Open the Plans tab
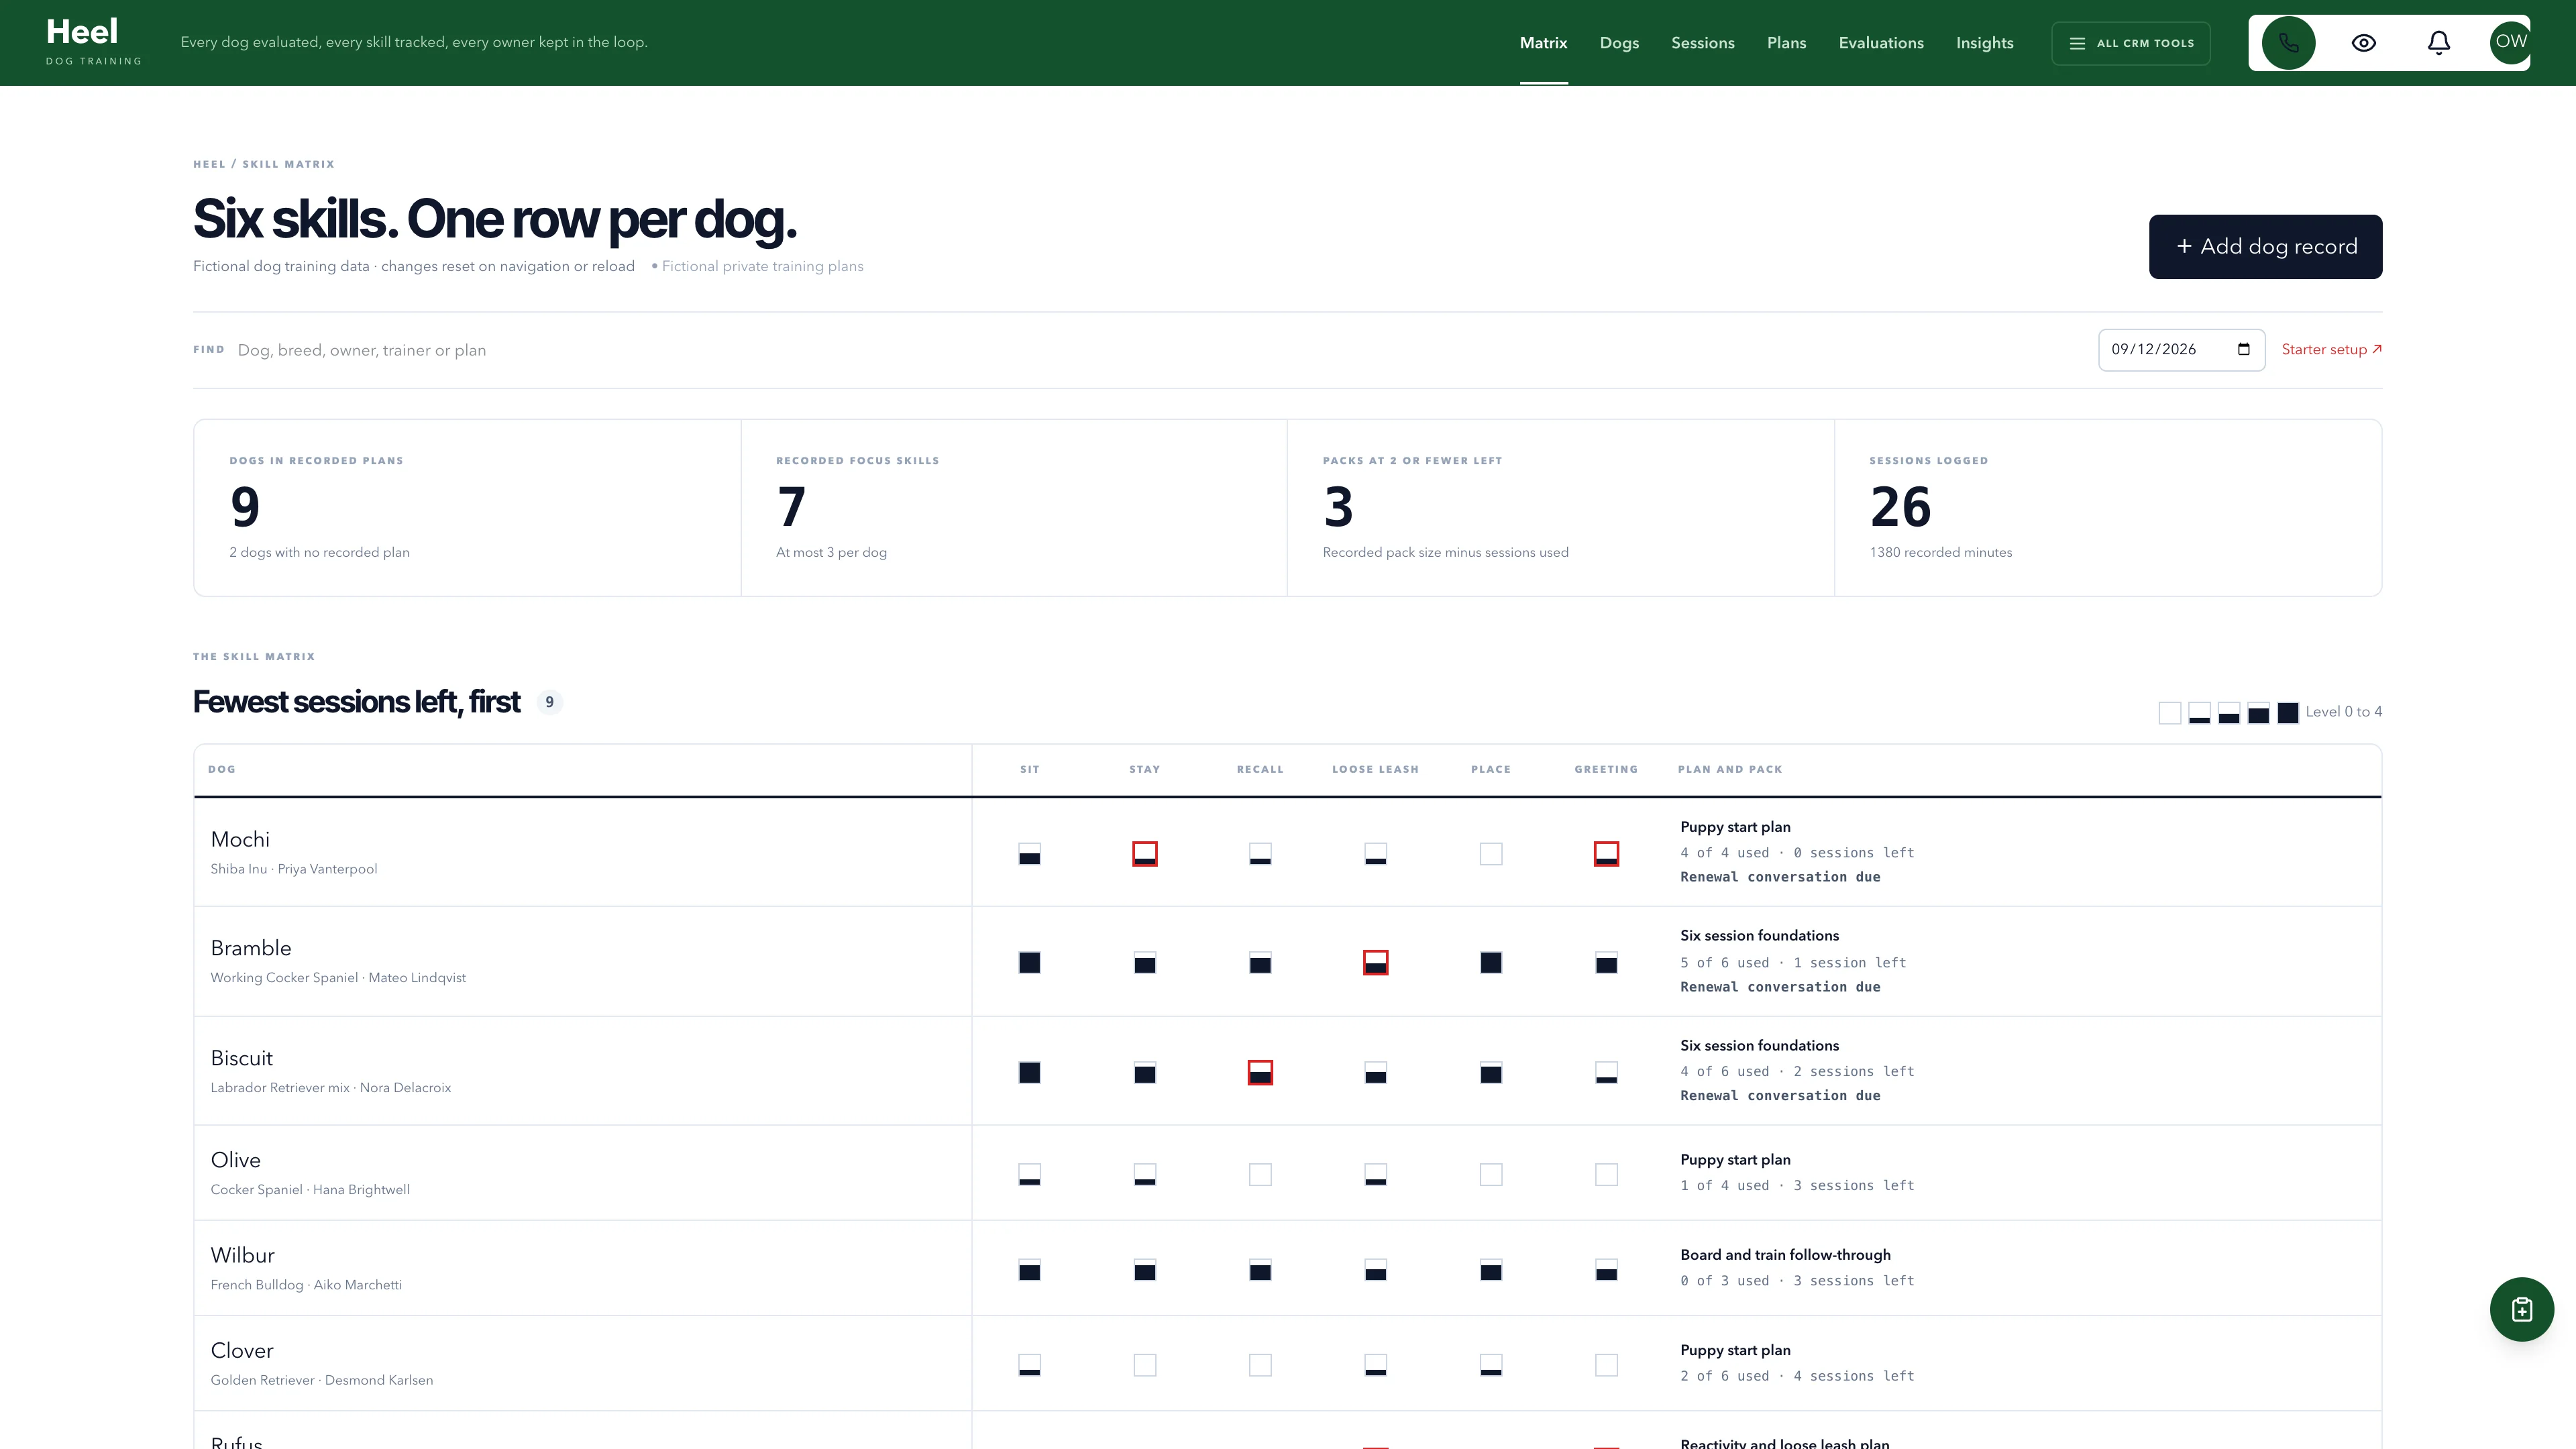Screen dimensions: 2576x1449 coord(1786,43)
